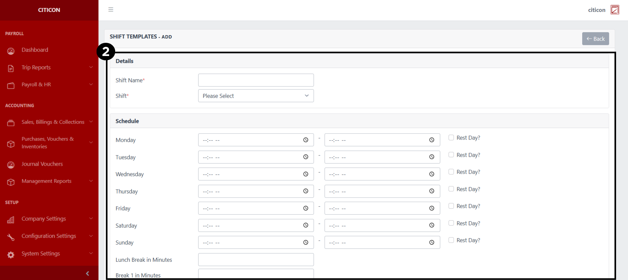The image size is (628, 280).
Task: Open Journal Vouchers menu item
Action: [x=42, y=164]
